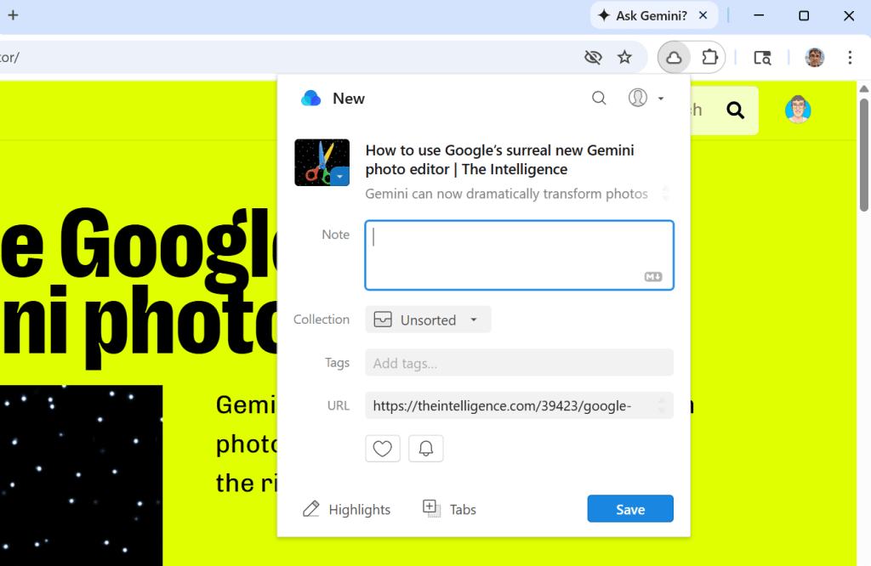Click the URL field with theintelligence.com link

click(520, 405)
